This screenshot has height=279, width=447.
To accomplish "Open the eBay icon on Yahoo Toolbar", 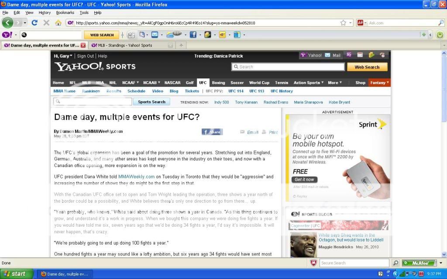I will coord(222,35).
